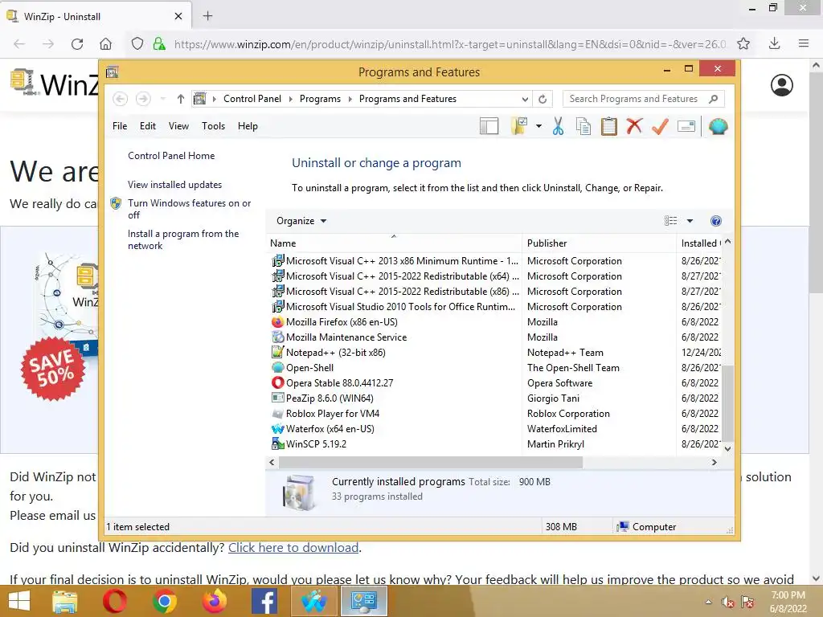Open Firefox home page button
This screenshot has width=823, height=617.
pyautogui.click(x=105, y=44)
